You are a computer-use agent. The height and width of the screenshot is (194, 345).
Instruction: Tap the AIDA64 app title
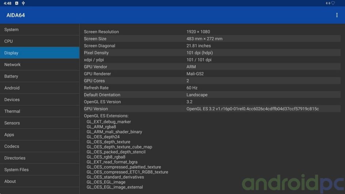click(16, 15)
